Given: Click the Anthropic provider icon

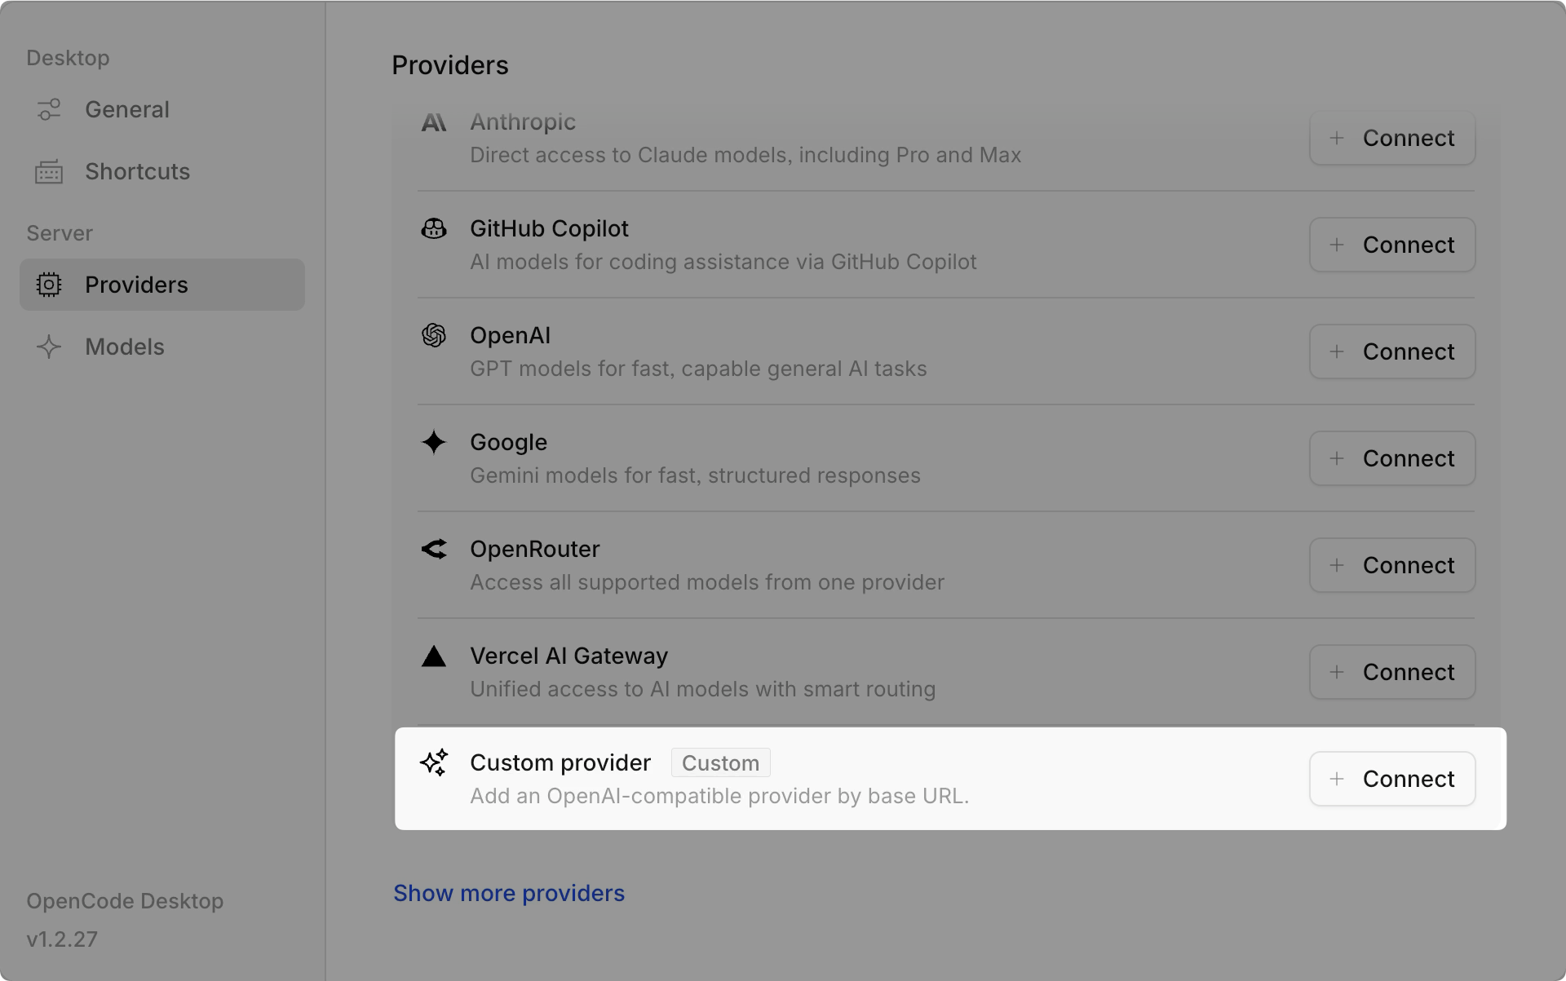Looking at the screenshot, I should click(433, 123).
